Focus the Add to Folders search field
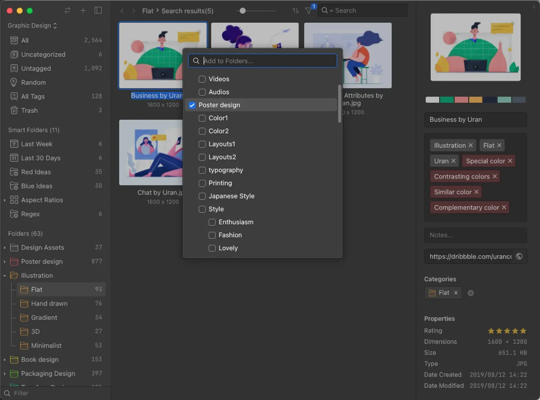 (x=263, y=61)
